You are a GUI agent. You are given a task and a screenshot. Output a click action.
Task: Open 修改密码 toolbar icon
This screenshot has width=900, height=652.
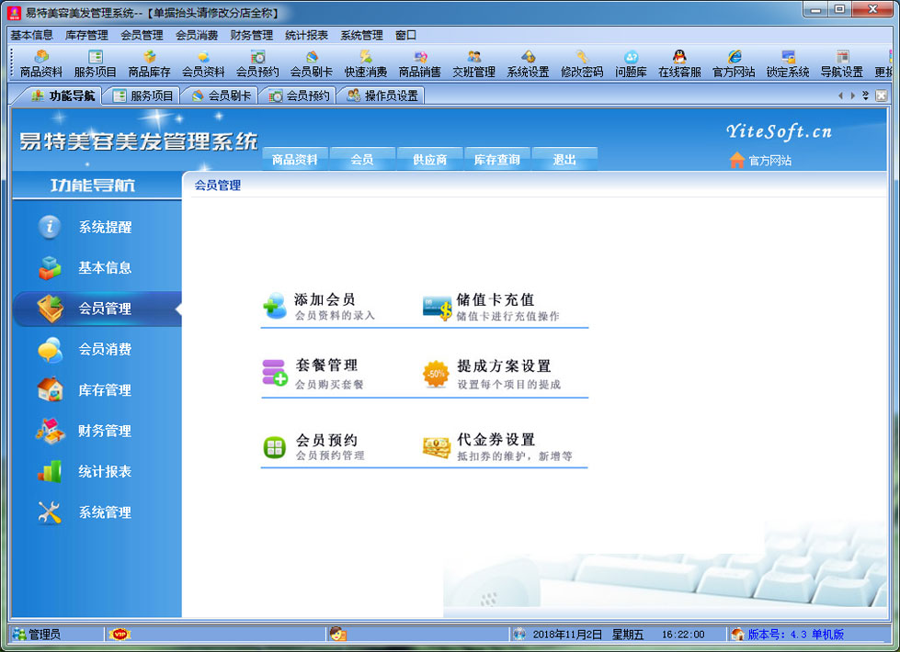click(582, 63)
